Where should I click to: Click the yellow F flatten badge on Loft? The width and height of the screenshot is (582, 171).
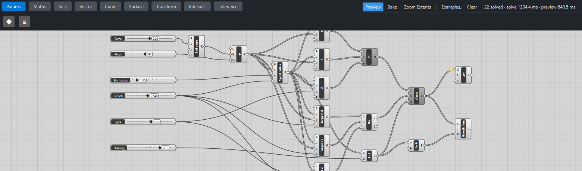(x=451, y=70)
